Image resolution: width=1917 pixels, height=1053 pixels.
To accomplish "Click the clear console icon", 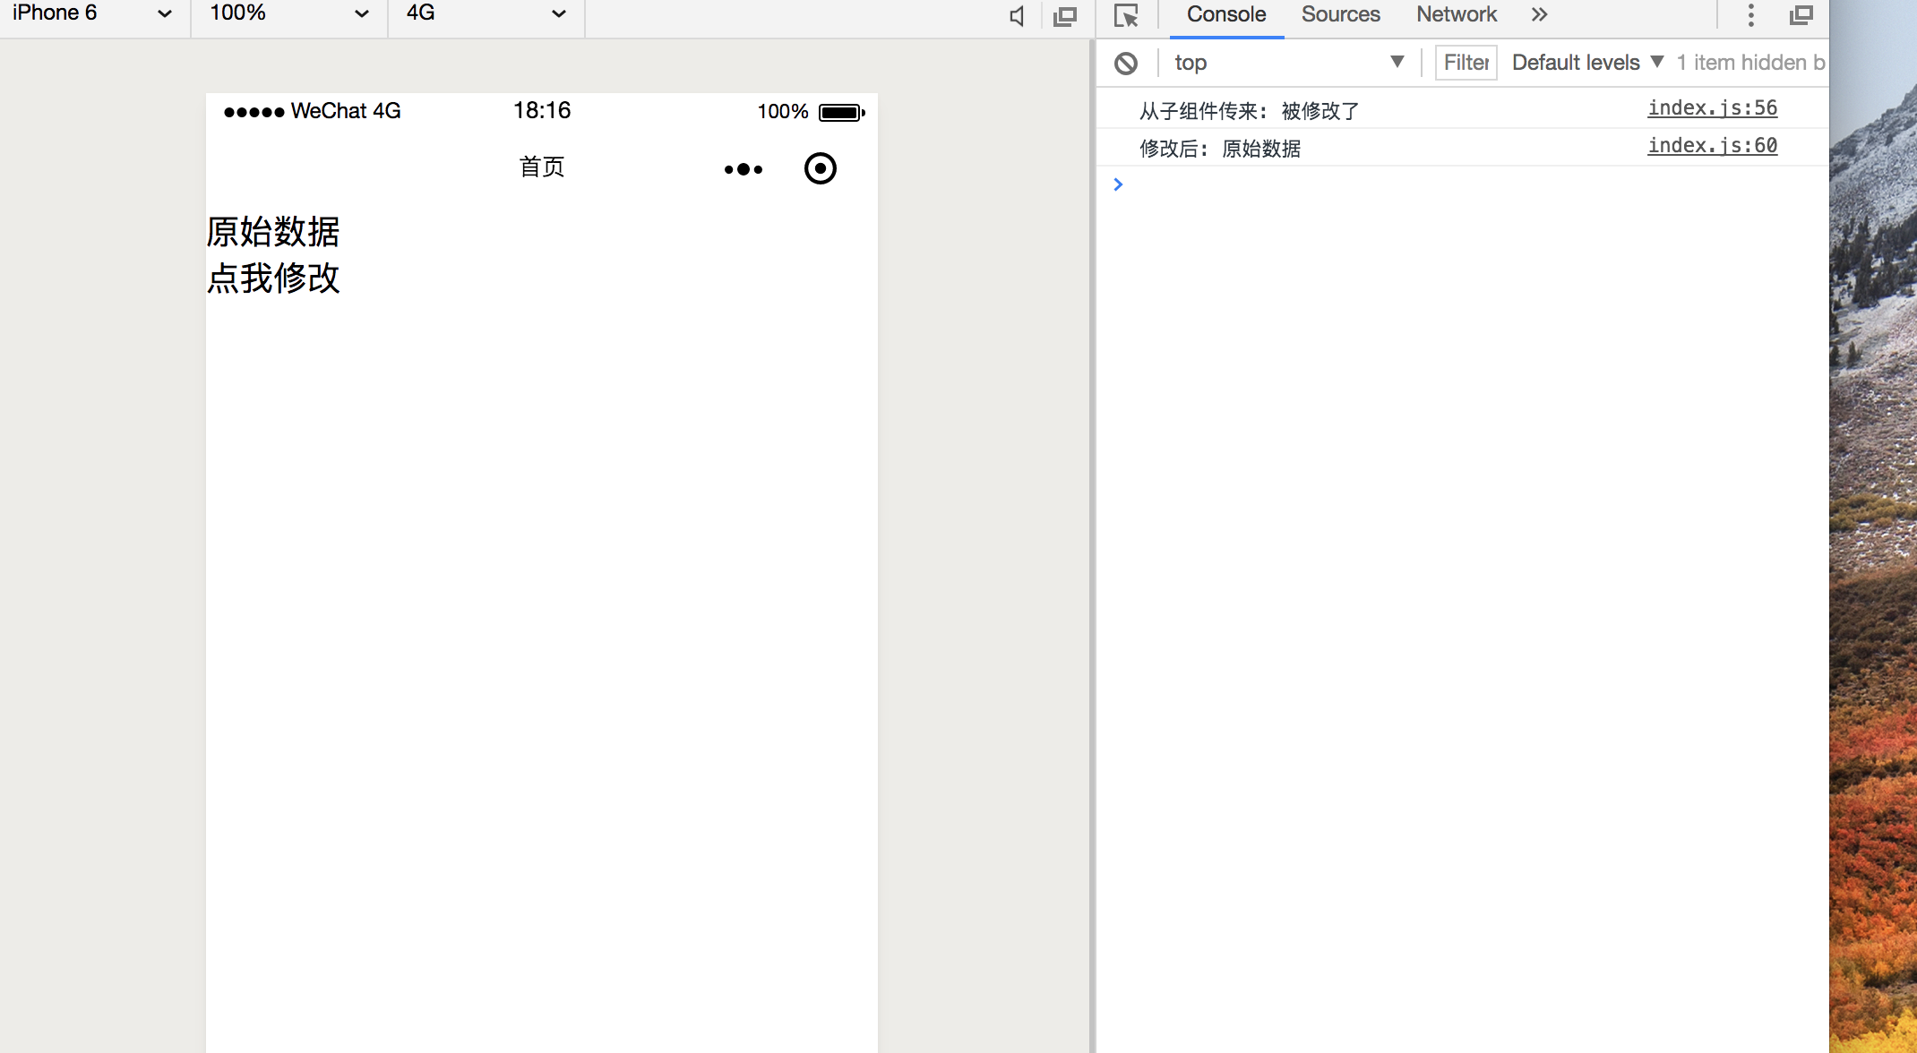I will pyautogui.click(x=1126, y=62).
